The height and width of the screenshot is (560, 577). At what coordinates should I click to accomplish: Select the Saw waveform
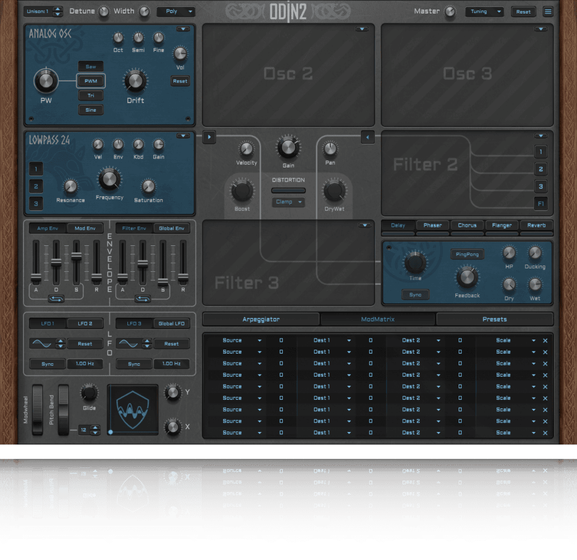[x=91, y=67]
